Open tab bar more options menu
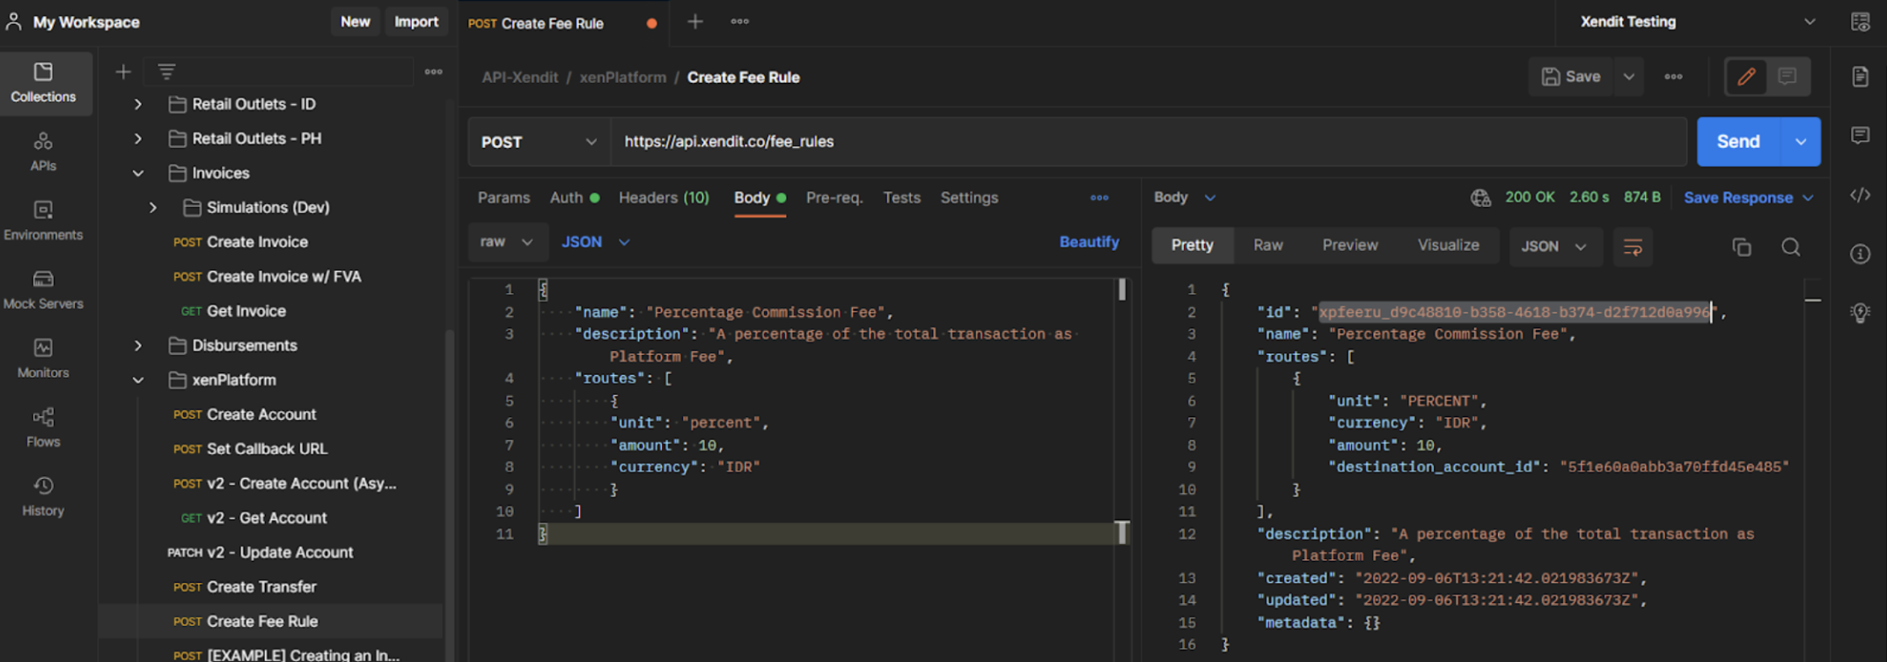This screenshot has height=662, width=1887. [739, 21]
